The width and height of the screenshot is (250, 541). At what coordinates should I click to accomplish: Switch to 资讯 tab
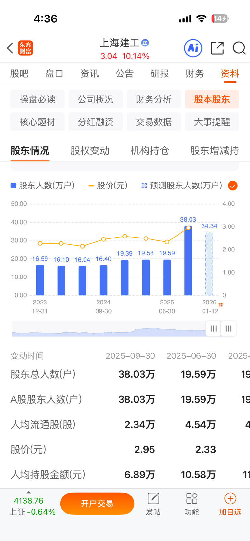pyautogui.click(x=89, y=73)
